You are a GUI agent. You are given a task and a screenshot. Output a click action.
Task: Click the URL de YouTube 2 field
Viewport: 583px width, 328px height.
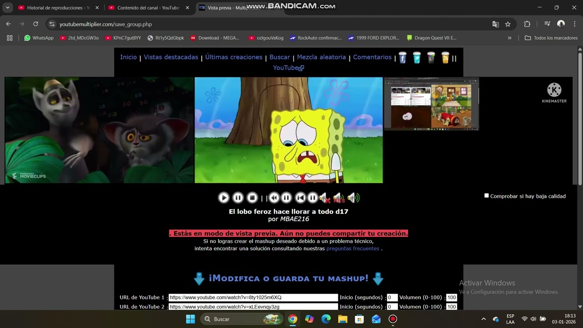[x=253, y=307]
